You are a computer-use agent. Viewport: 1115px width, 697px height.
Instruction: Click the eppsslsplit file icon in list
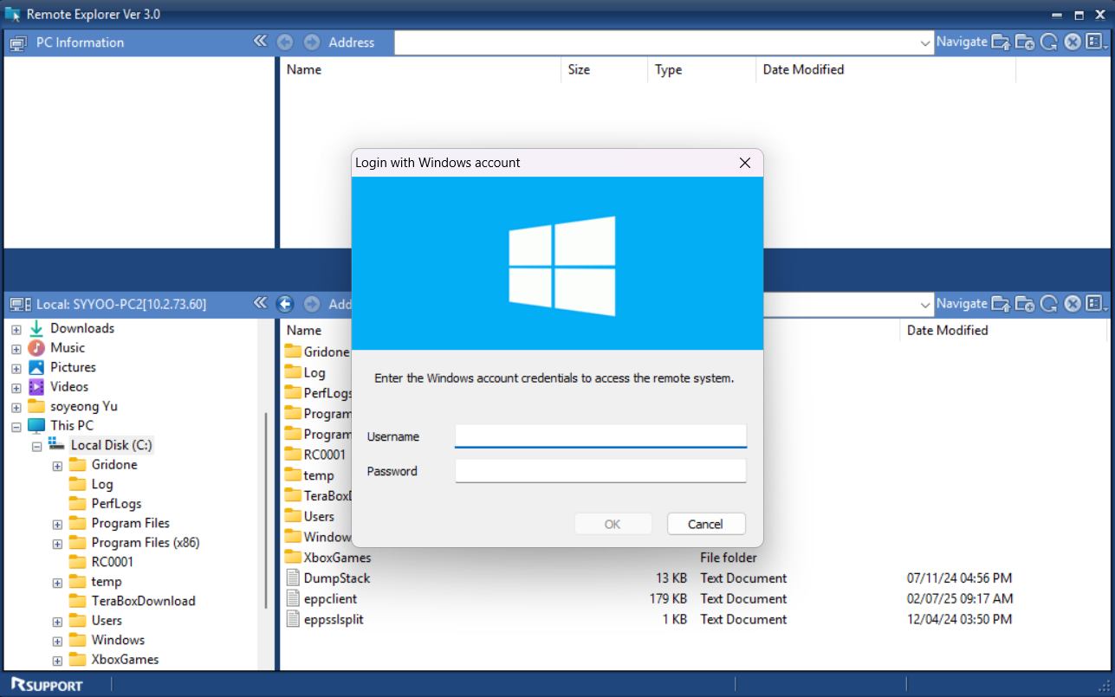click(293, 619)
